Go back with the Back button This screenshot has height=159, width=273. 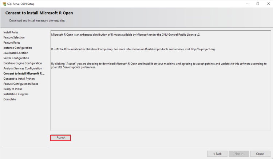click(217, 154)
